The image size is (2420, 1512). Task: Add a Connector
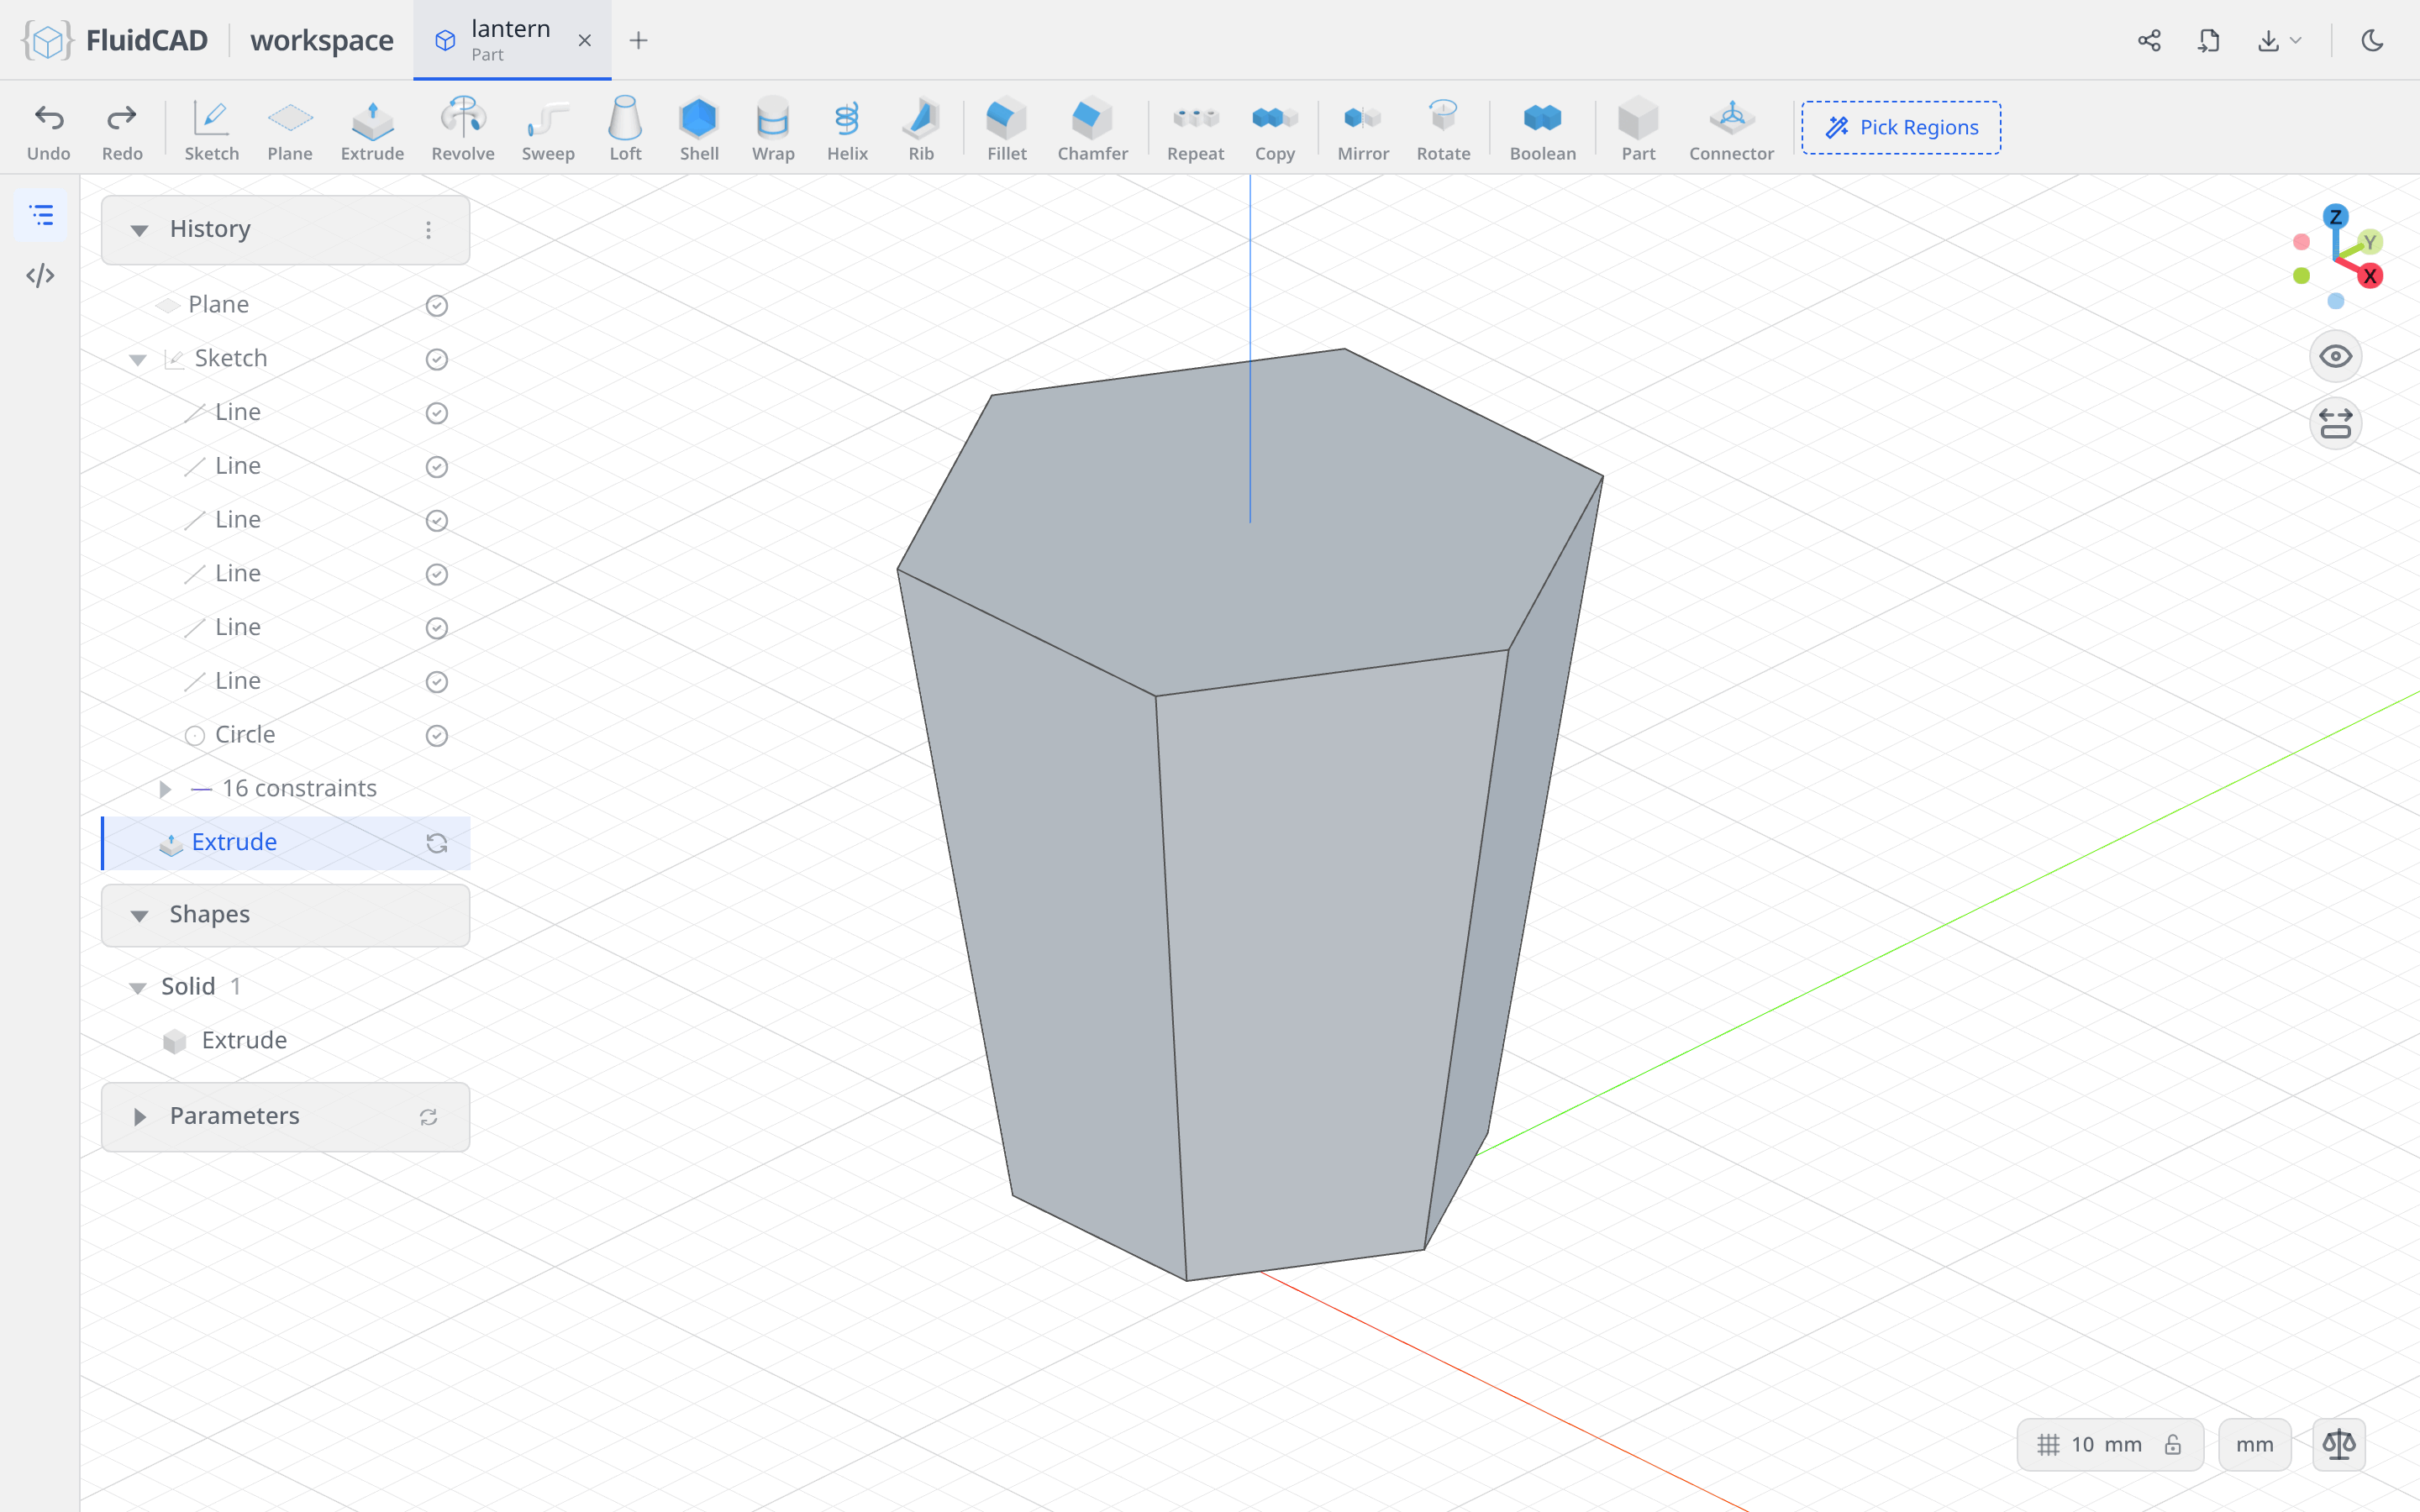click(1731, 130)
